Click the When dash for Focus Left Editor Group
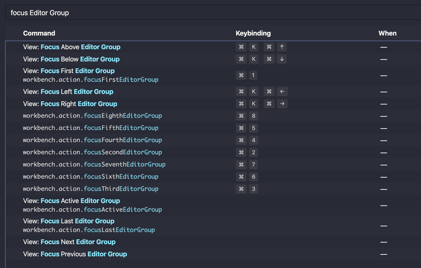 click(x=384, y=91)
